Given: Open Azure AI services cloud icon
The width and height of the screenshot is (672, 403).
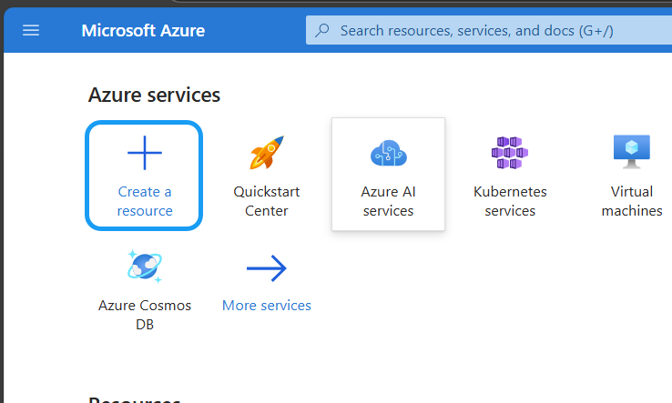Looking at the screenshot, I should 388,153.
